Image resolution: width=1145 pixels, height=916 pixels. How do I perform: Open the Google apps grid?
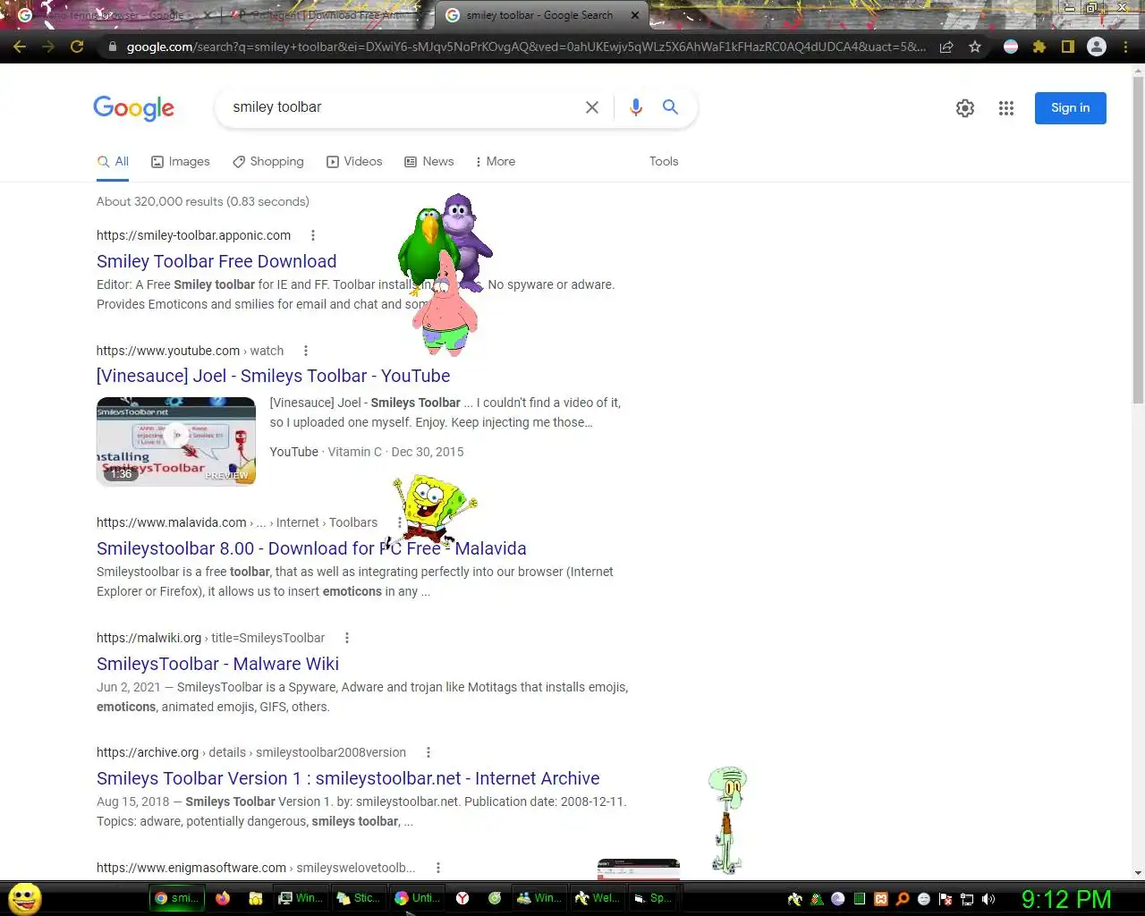pyautogui.click(x=1006, y=108)
